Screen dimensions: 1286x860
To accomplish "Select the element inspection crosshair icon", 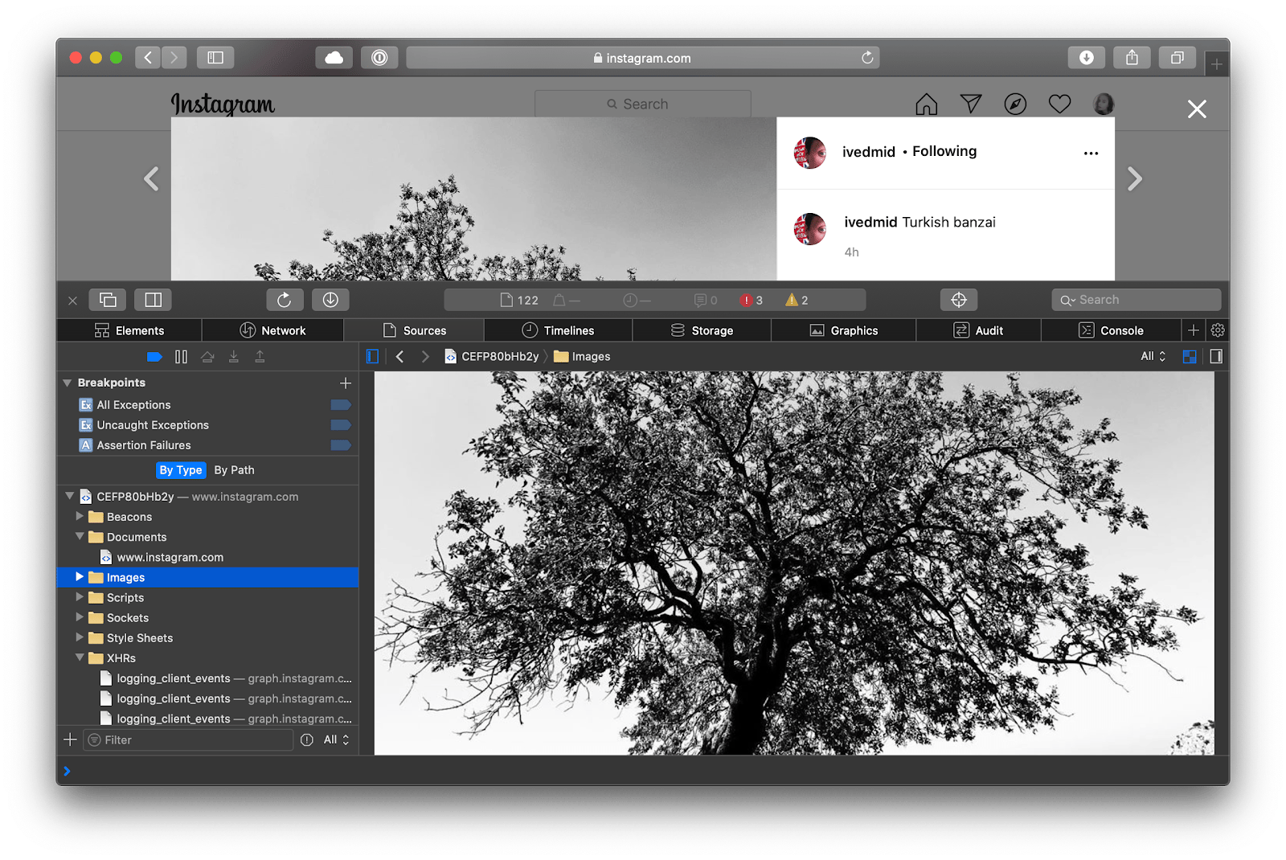I will (959, 299).
